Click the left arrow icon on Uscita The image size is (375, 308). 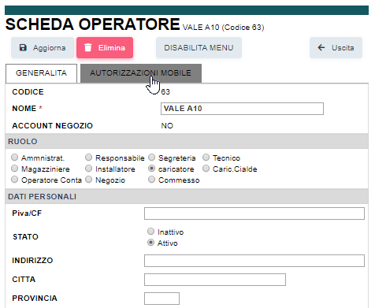321,47
